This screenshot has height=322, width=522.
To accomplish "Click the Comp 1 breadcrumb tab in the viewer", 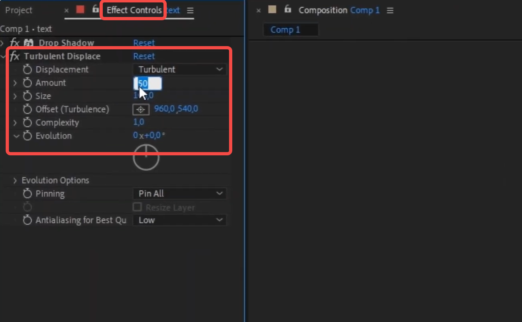I will coord(291,30).
